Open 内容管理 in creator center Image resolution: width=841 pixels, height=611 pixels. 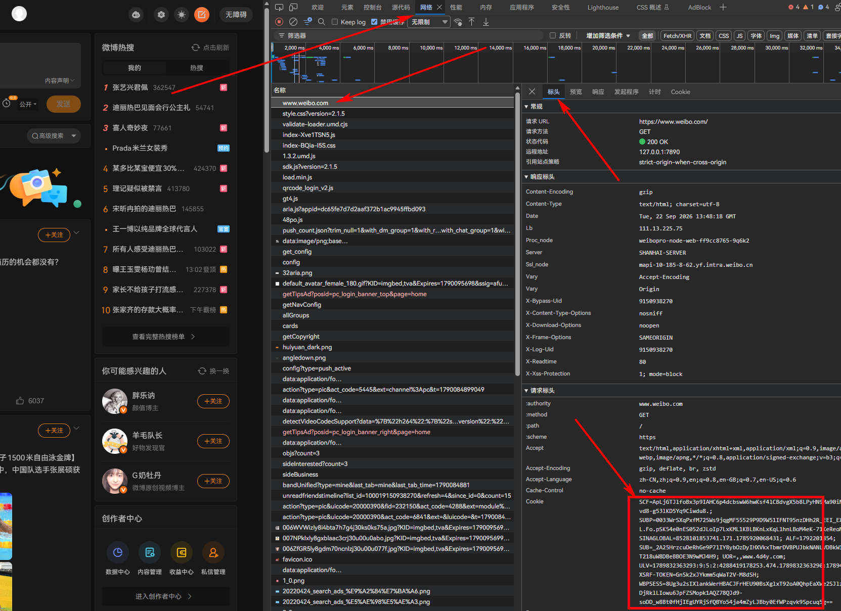tap(150, 558)
